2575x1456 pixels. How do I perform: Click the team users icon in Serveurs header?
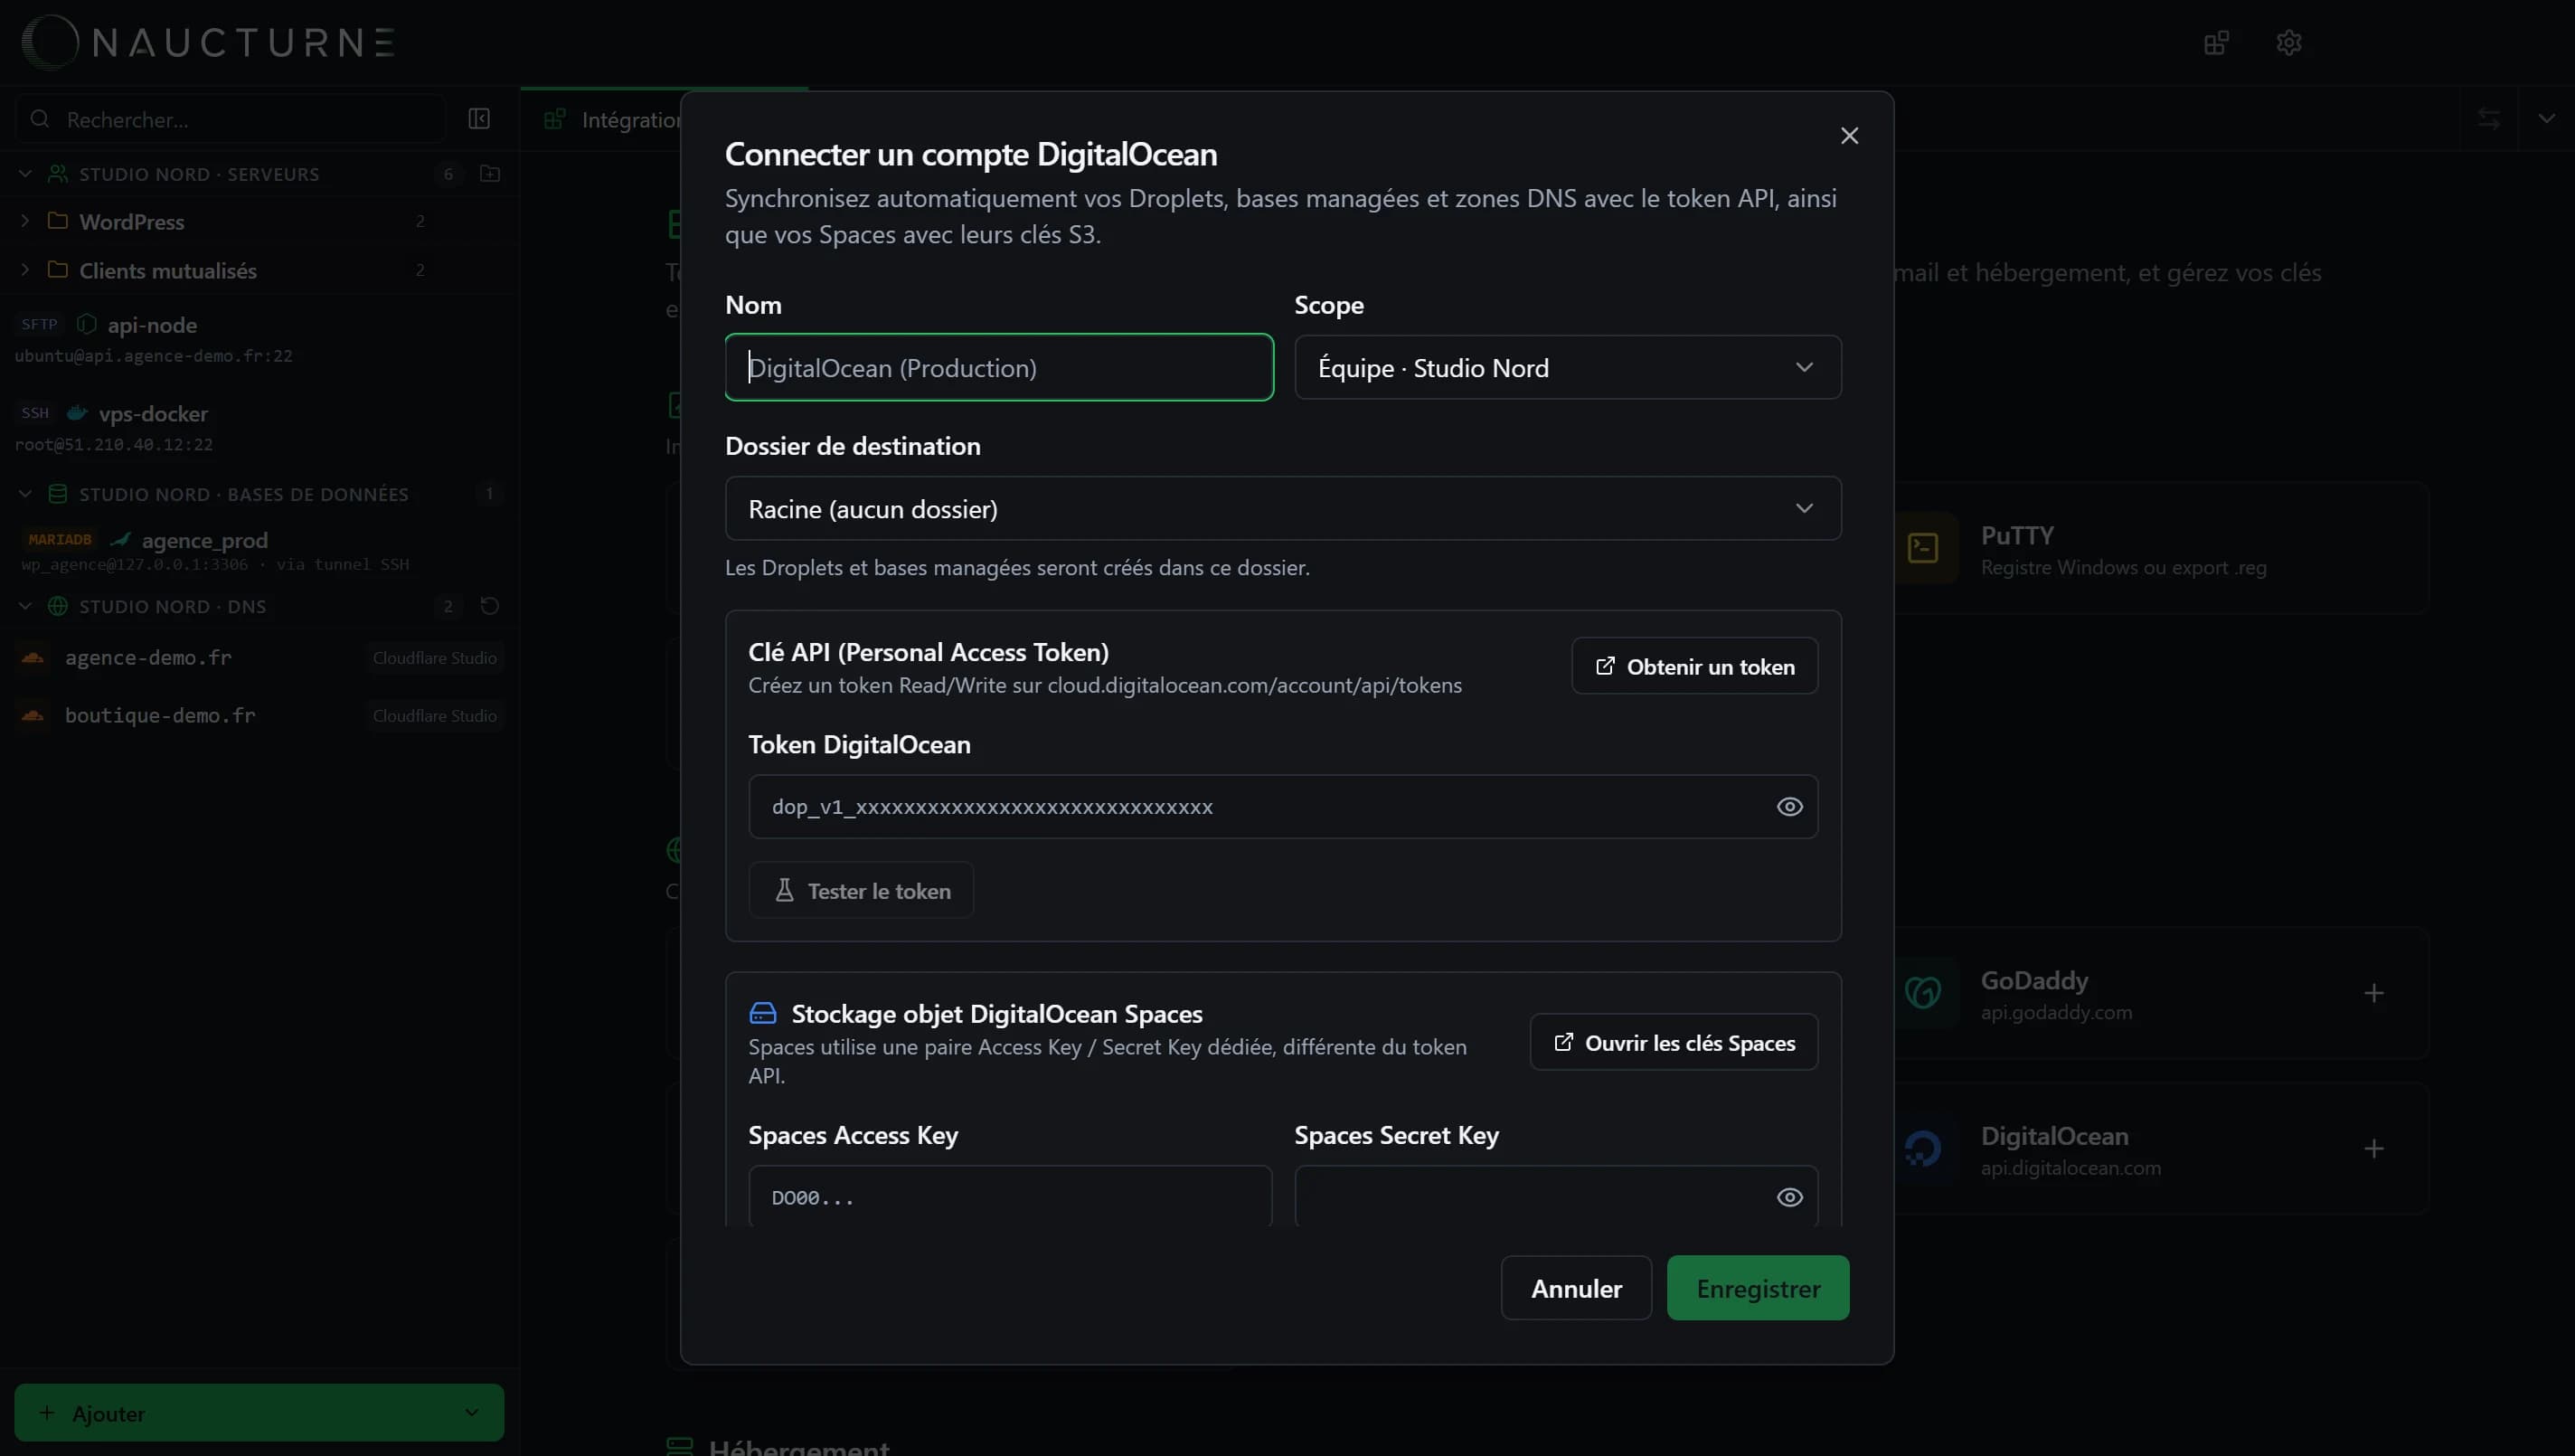pos(58,173)
